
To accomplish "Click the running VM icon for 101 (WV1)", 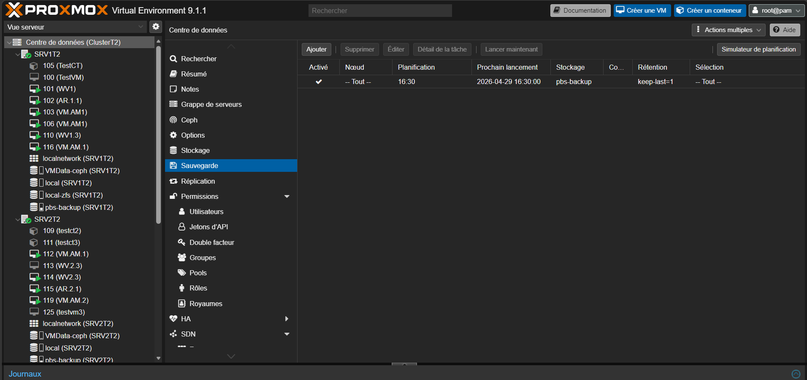I will (35, 89).
